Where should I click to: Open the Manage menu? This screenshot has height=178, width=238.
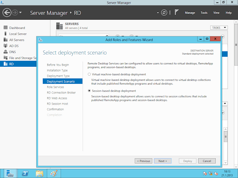[190, 13]
